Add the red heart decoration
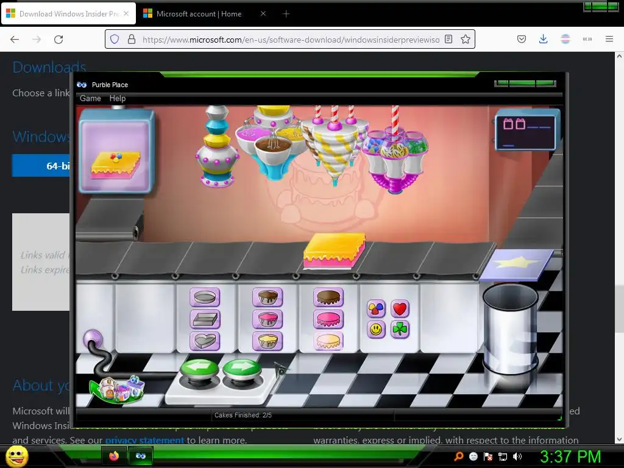Image resolution: width=624 pixels, height=468 pixels. (x=400, y=309)
